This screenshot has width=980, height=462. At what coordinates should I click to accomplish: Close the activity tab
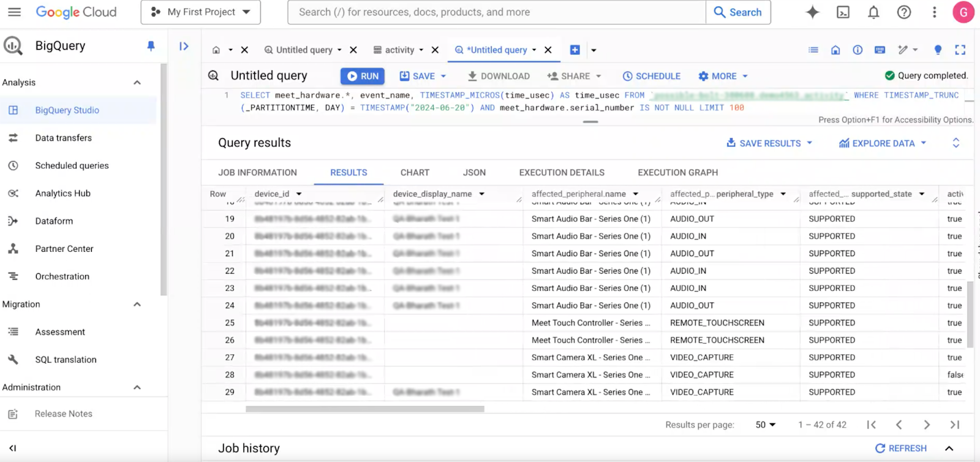[x=435, y=50]
